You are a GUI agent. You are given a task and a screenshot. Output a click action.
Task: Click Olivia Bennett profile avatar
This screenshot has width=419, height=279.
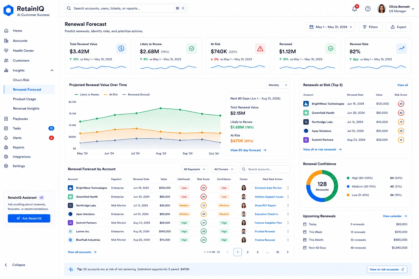pos(382,9)
